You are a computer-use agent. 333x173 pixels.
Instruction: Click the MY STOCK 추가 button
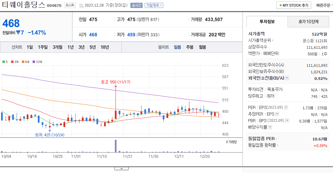tap(293, 5)
